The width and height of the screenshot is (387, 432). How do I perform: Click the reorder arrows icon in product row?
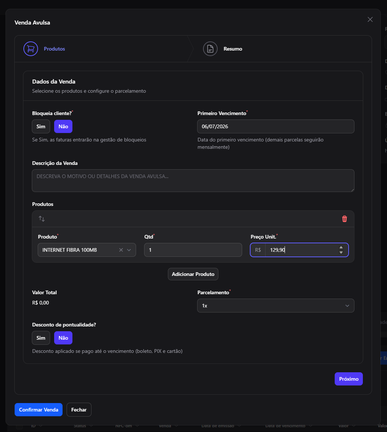point(42,219)
